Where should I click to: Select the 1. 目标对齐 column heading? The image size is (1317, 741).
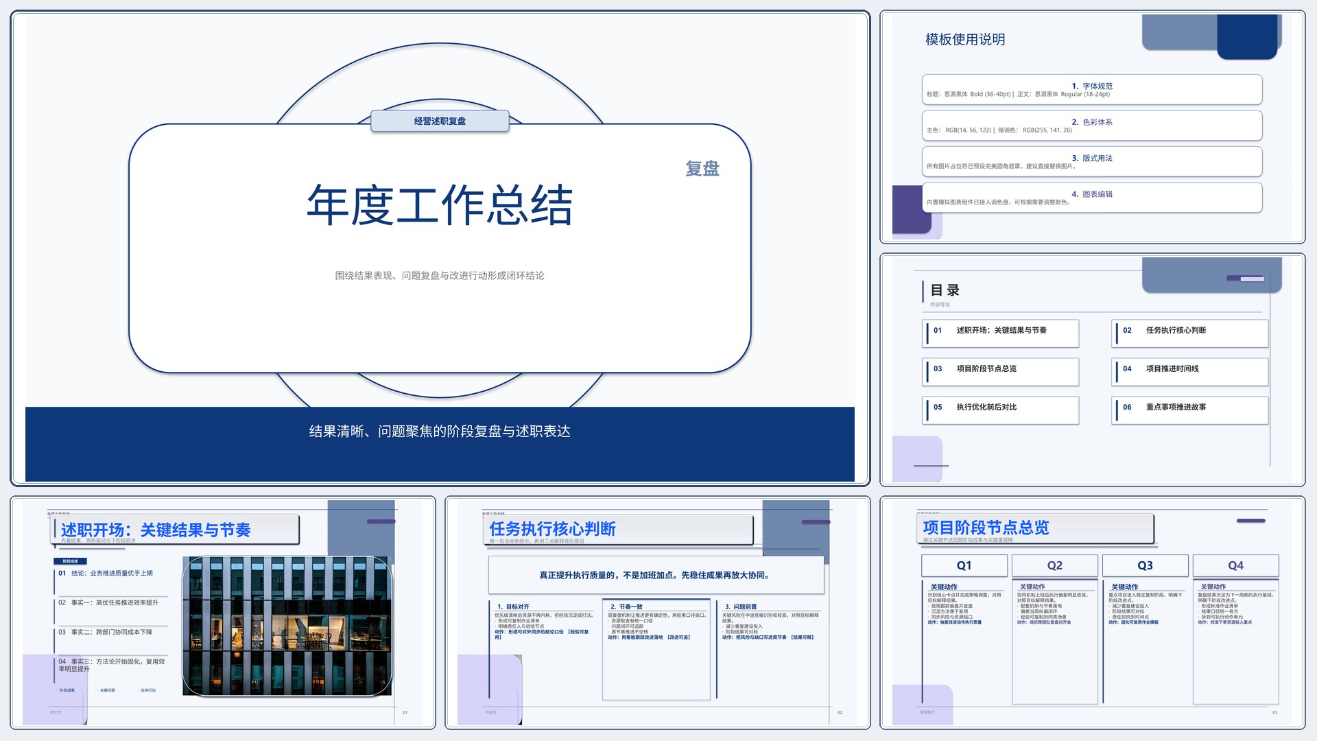pyautogui.click(x=514, y=607)
